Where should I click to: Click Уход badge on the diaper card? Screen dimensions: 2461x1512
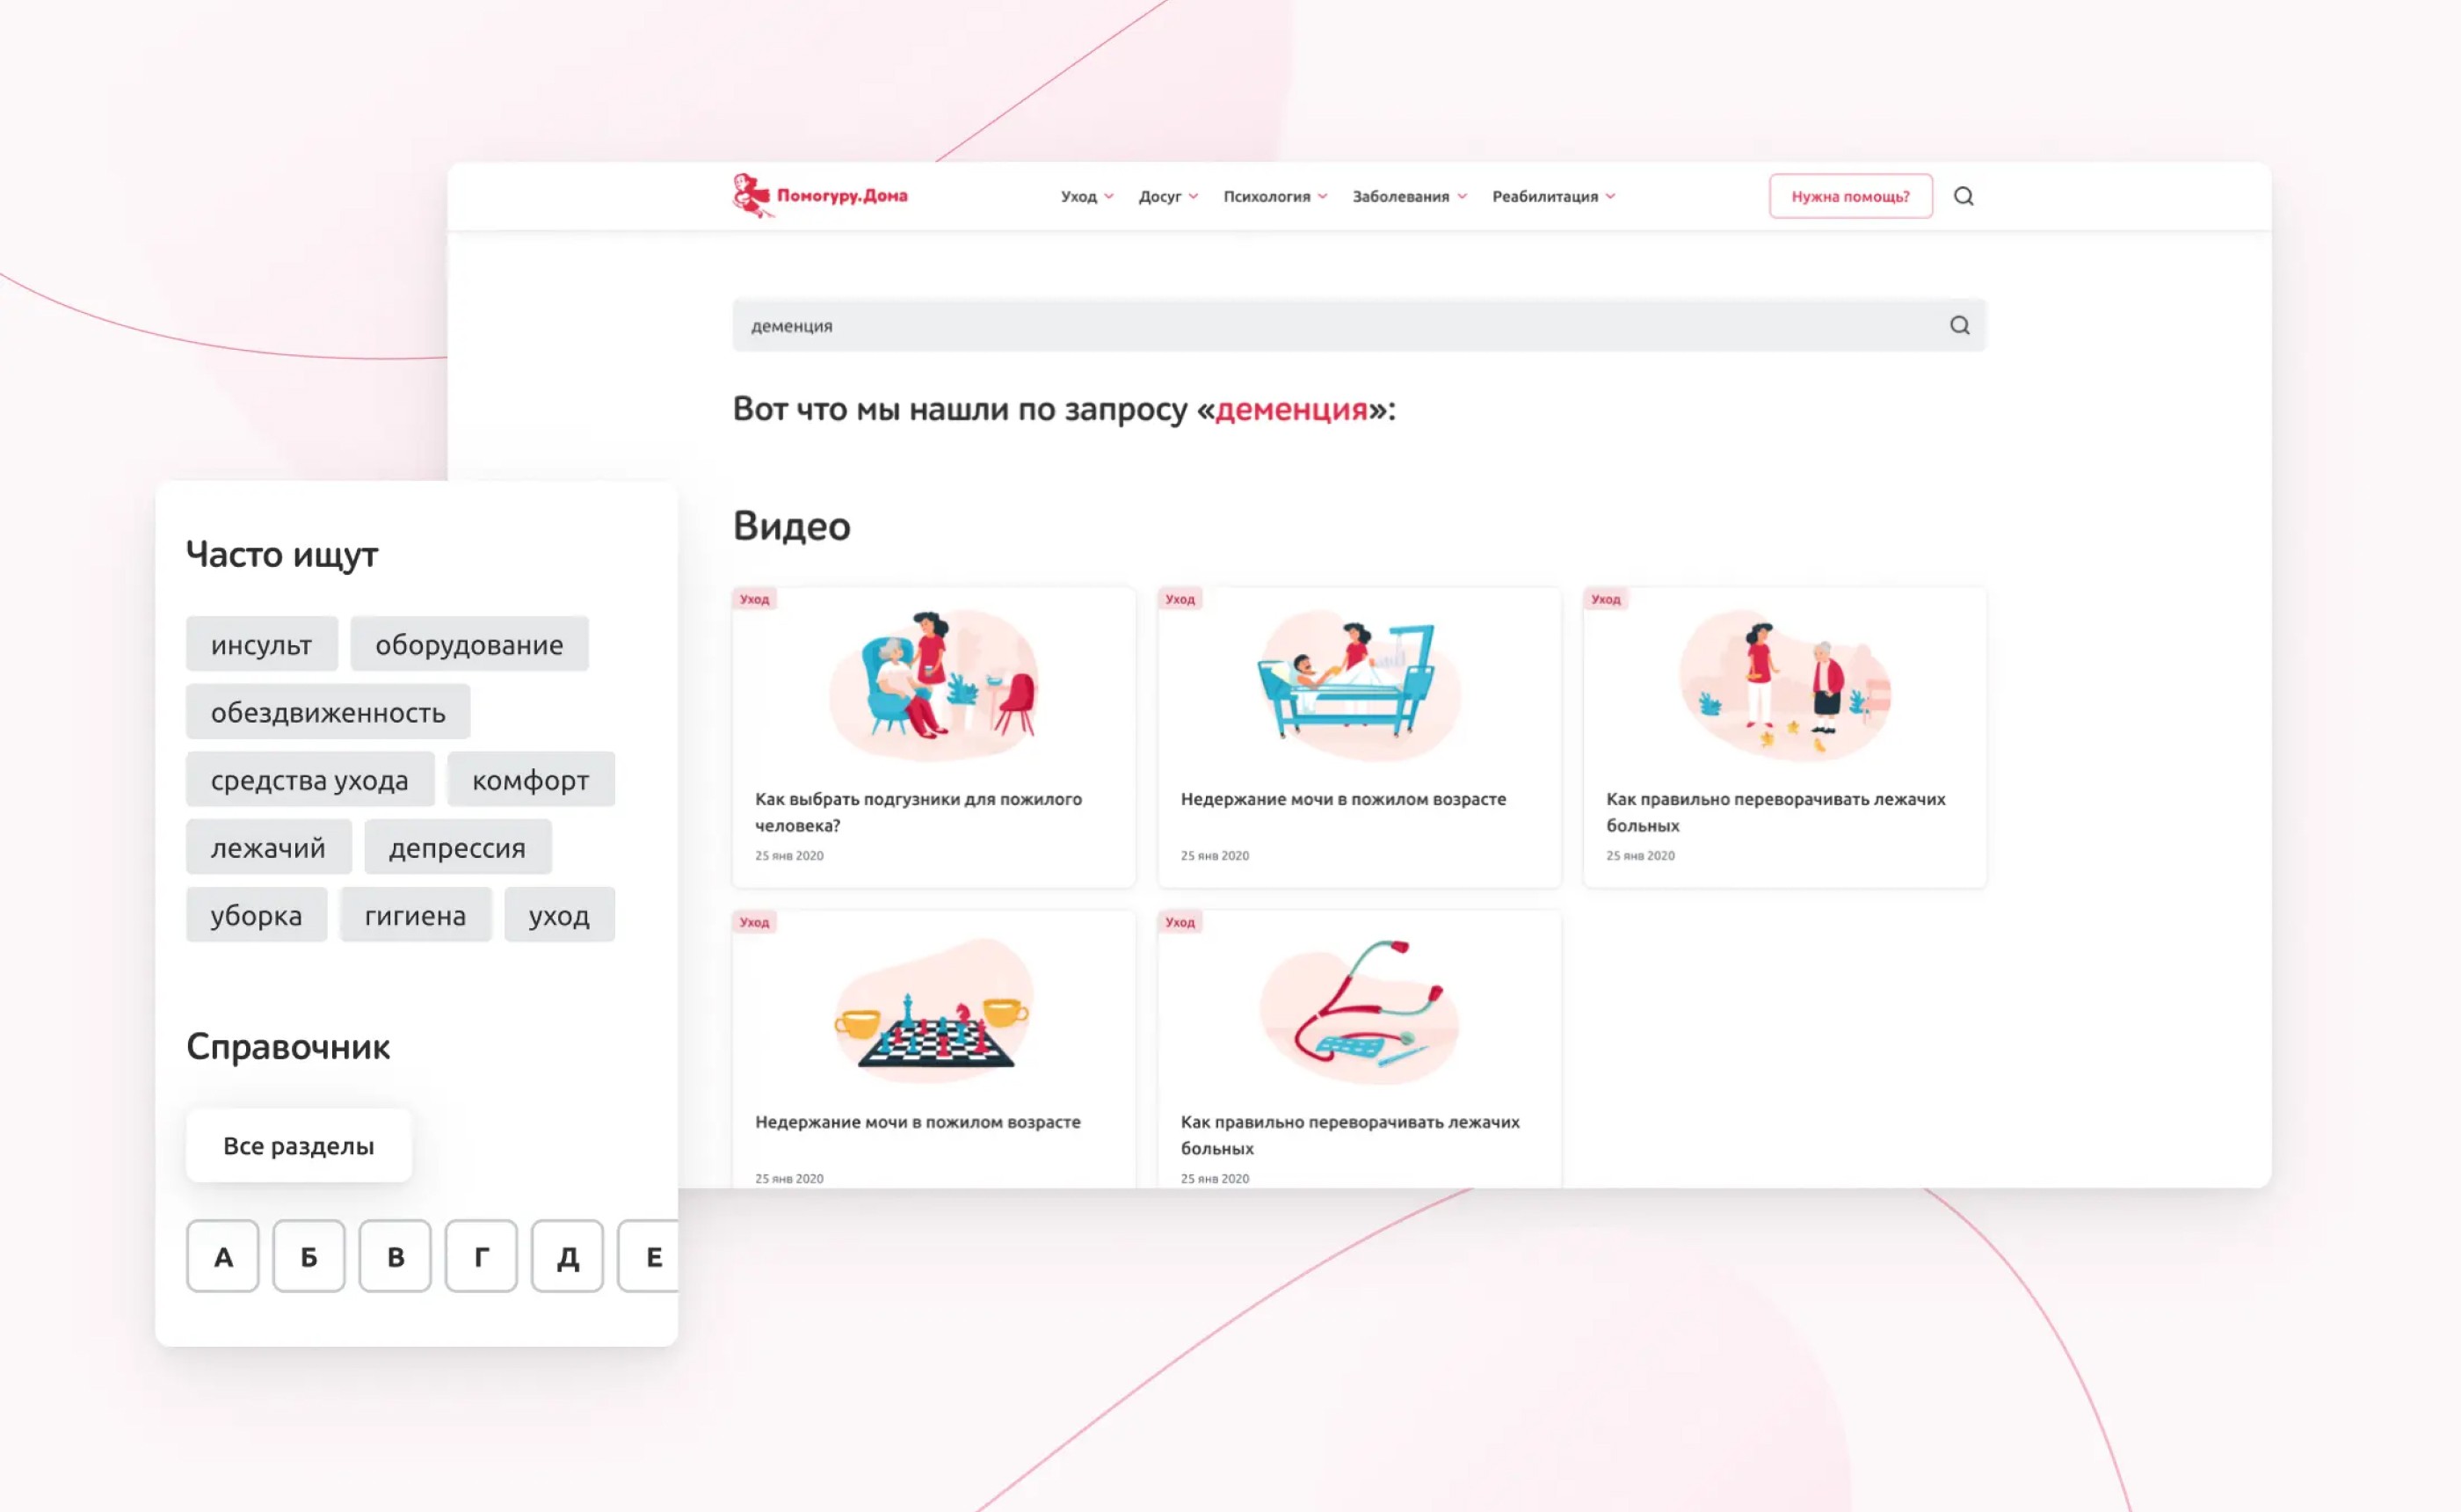(x=755, y=599)
